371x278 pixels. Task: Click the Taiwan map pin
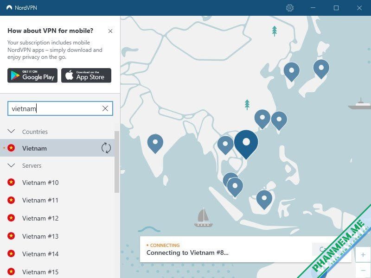(x=279, y=121)
